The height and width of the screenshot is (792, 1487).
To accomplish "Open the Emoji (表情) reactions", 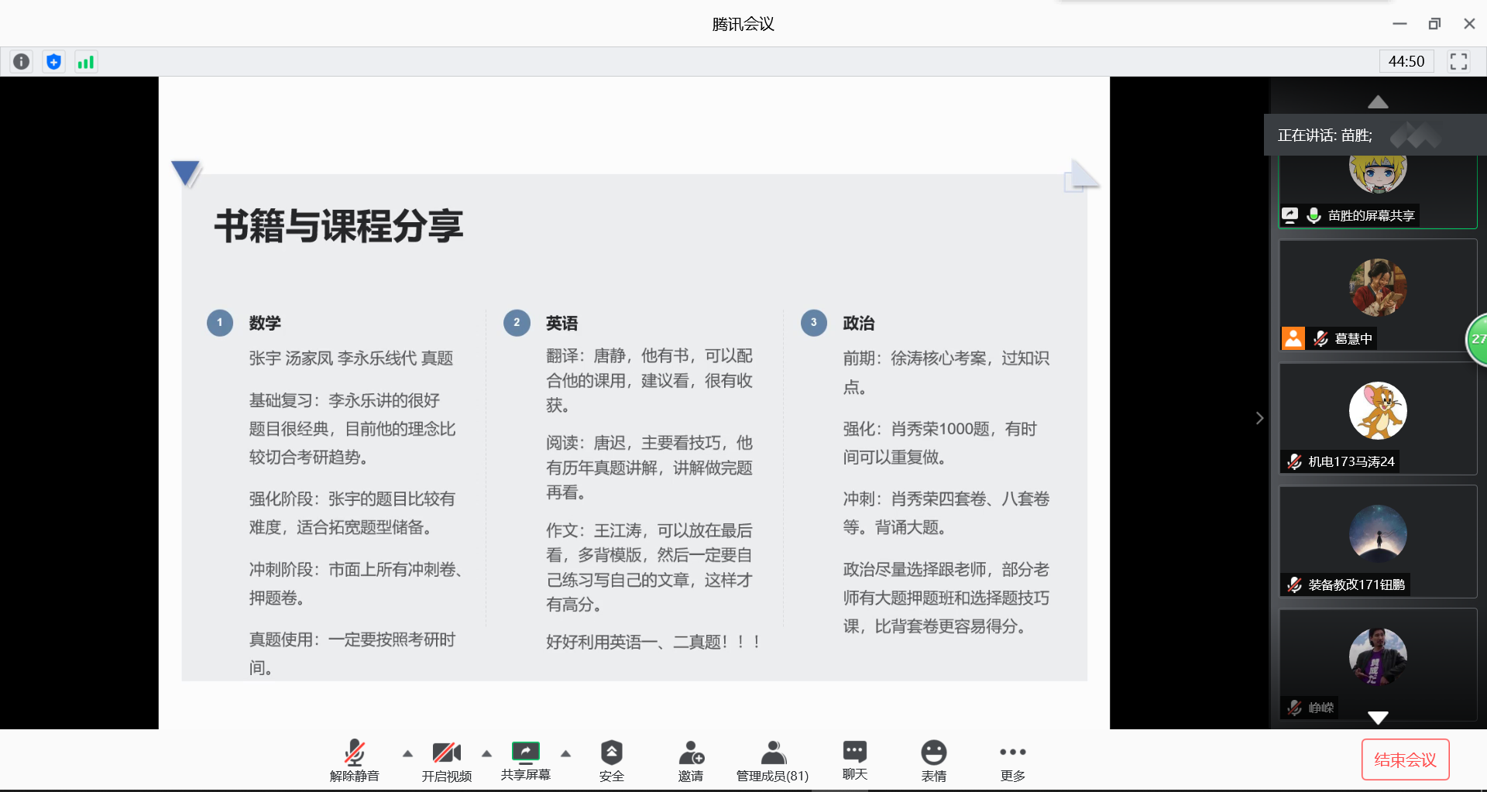I will [x=933, y=760].
